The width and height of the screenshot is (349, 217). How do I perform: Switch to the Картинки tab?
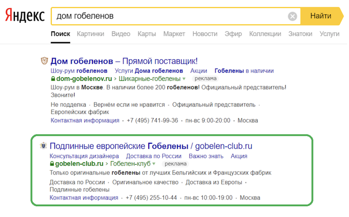pos(90,34)
